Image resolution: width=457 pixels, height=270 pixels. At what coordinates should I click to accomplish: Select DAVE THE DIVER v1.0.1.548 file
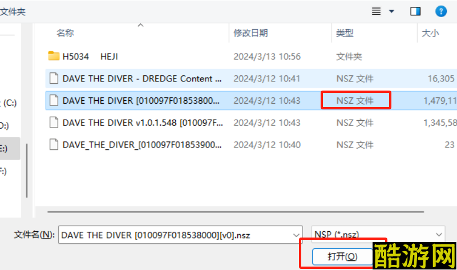[x=143, y=123]
